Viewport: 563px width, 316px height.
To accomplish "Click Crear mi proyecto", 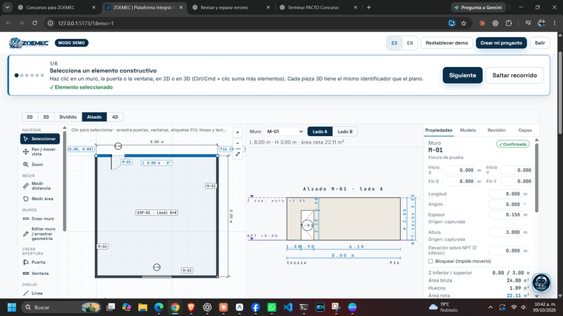I will tap(502, 43).
